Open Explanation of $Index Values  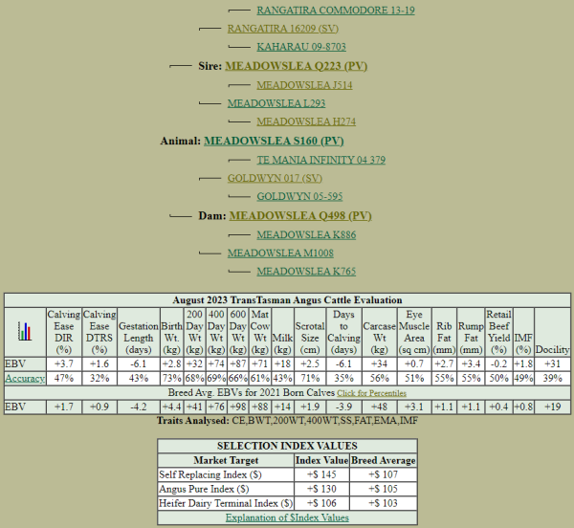(287, 517)
